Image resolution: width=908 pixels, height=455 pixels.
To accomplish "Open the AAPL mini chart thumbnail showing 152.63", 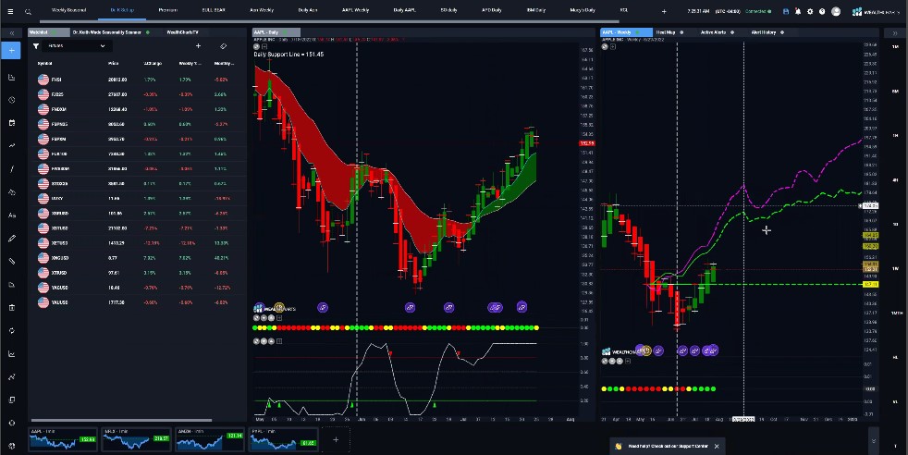I will point(64,440).
